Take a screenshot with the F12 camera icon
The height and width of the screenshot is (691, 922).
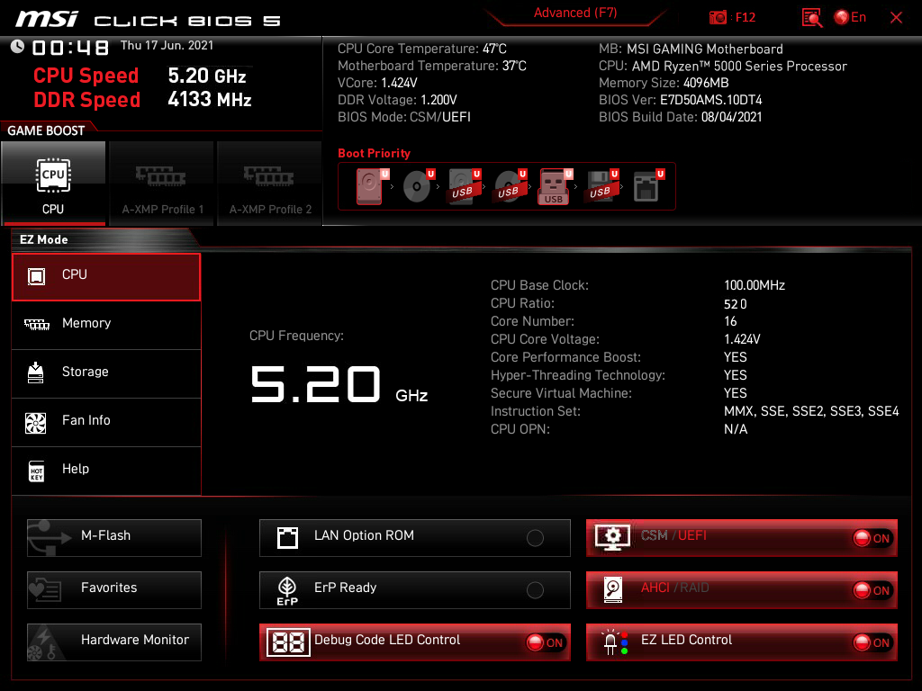(x=718, y=17)
